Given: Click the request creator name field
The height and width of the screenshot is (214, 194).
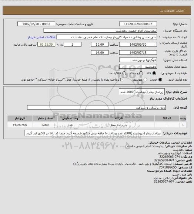Looking at the screenshot, I should [107, 37].
